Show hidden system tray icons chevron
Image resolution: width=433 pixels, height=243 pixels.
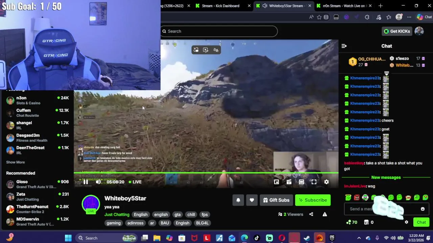pos(359,238)
